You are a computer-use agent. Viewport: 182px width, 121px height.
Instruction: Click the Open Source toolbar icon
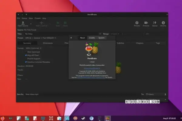(23, 23)
